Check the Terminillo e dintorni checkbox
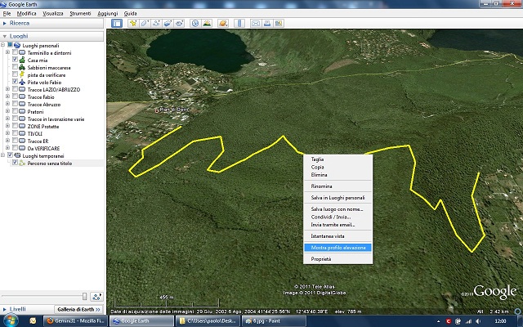Image resolution: width=523 pixels, height=327 pixels. click(15, 52)
